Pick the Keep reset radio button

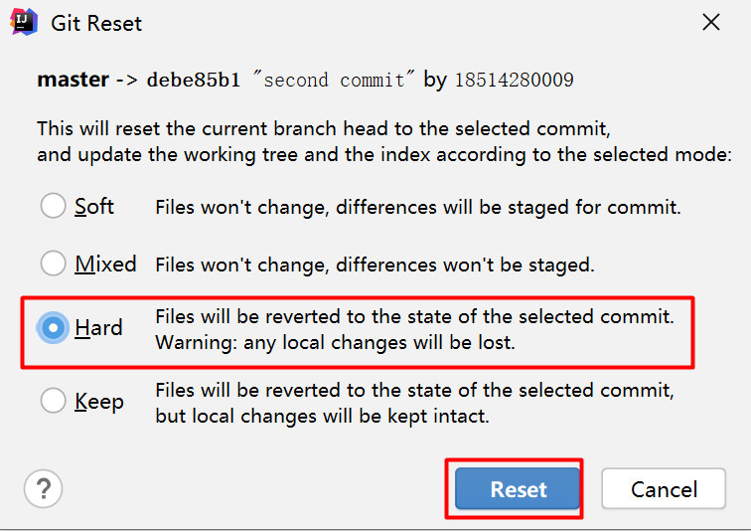coord(53,400)
